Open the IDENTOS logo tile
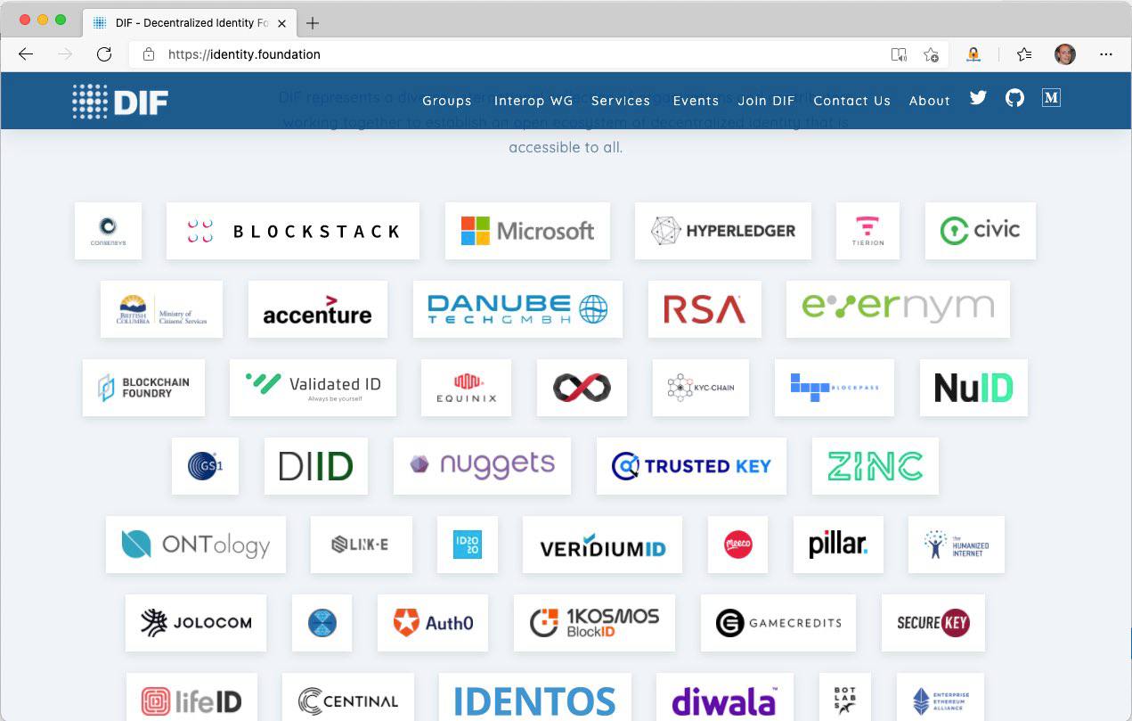This screenshot has width=1132, height=721. click(535, 697)
